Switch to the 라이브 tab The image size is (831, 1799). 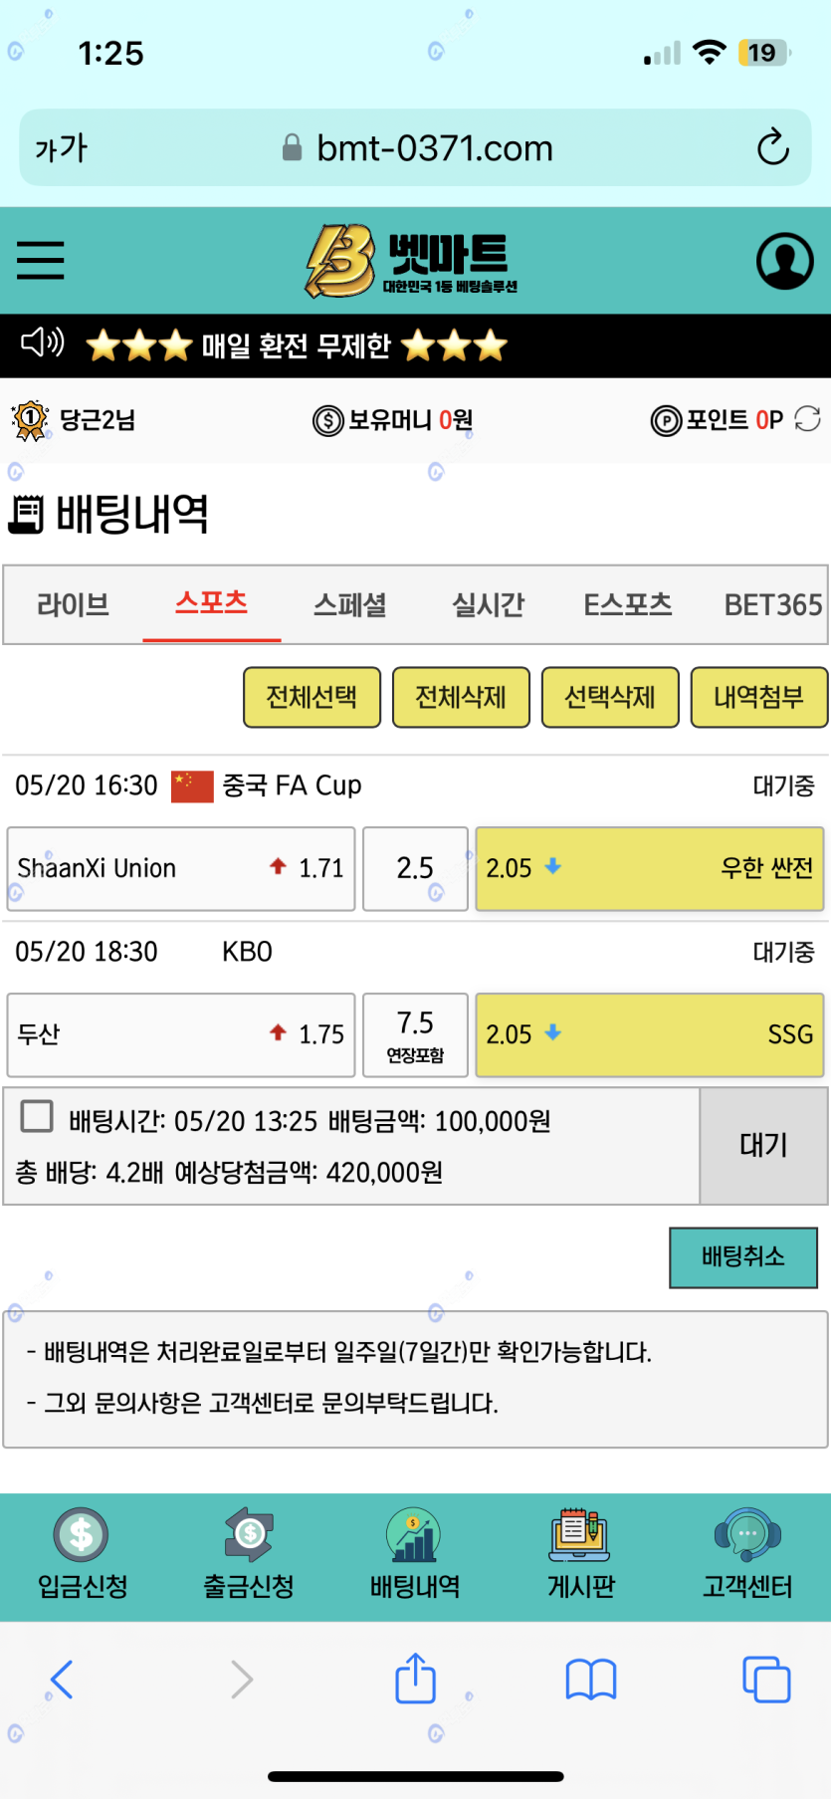pyautogui.click(x=73, y=605)
